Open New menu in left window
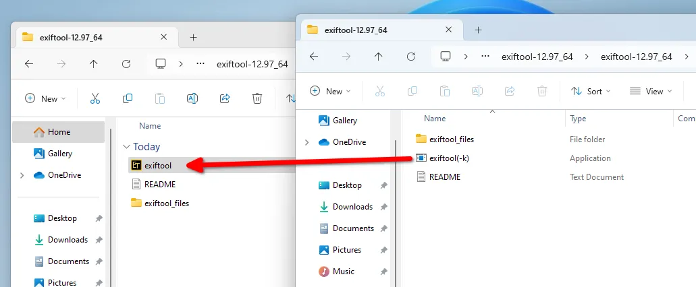The image size is (696, 287). (45, 99)
